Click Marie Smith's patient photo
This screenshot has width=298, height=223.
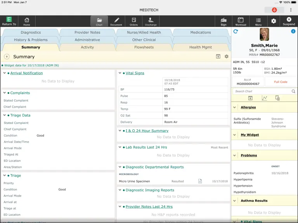point(264,34)
